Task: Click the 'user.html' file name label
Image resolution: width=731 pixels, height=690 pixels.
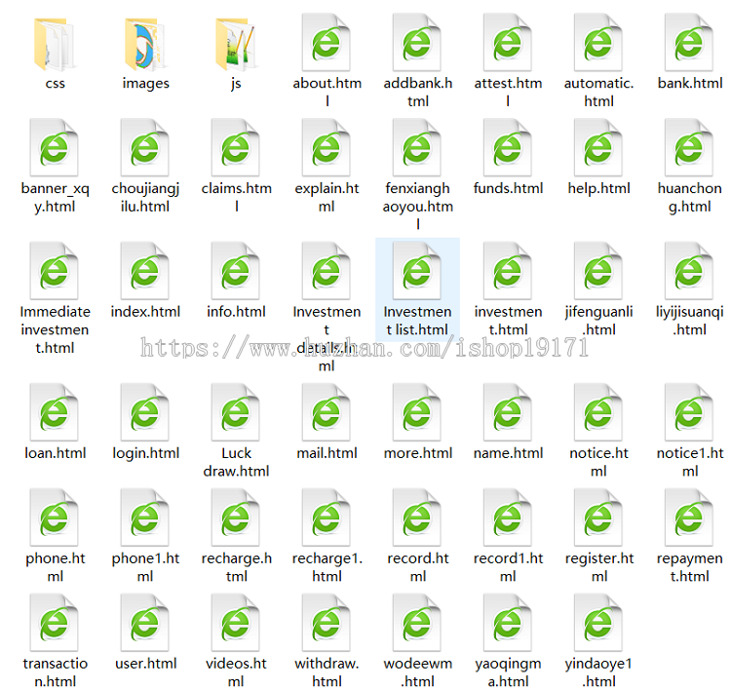Action: pyautogui.click(x=146, y=664)
